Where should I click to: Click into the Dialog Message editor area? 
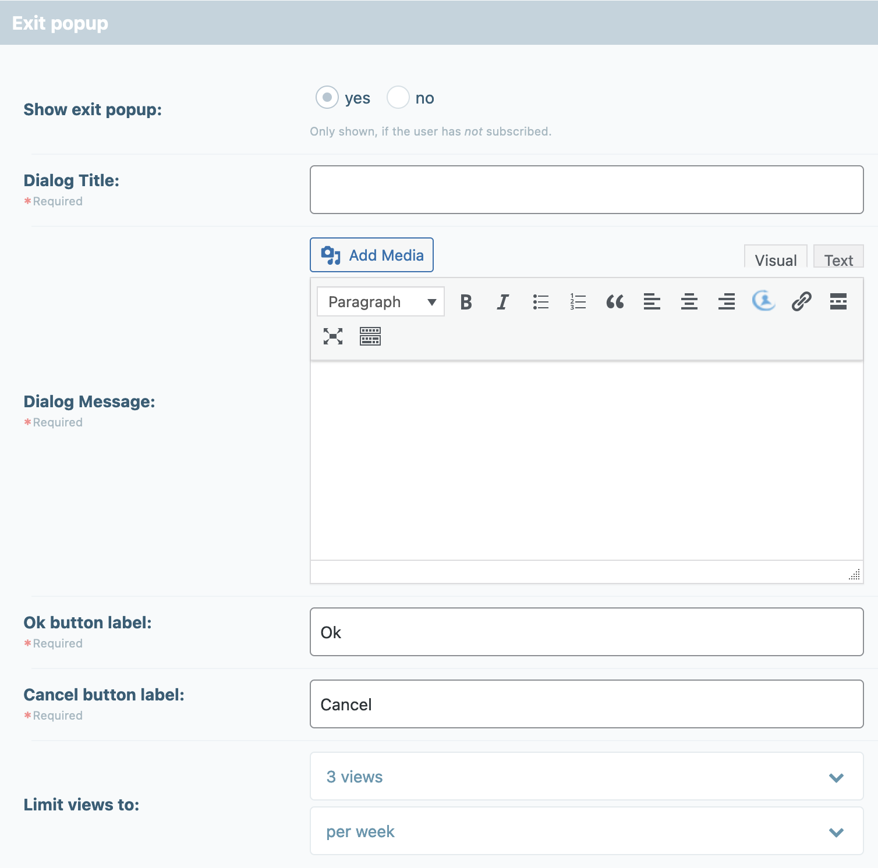pos(587,461)
